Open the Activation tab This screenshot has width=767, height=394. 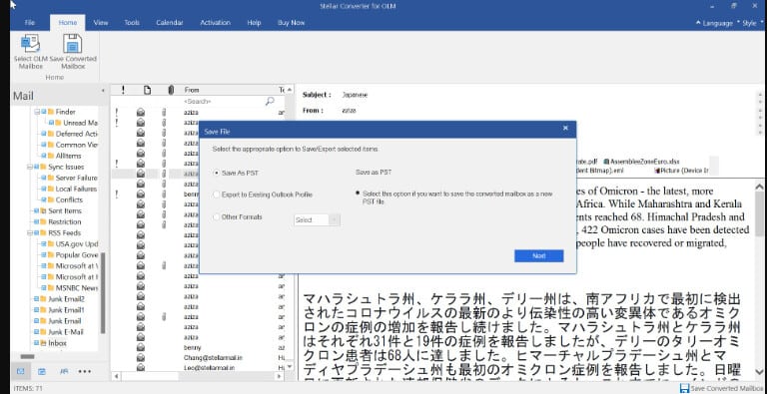tap(215, 23)
